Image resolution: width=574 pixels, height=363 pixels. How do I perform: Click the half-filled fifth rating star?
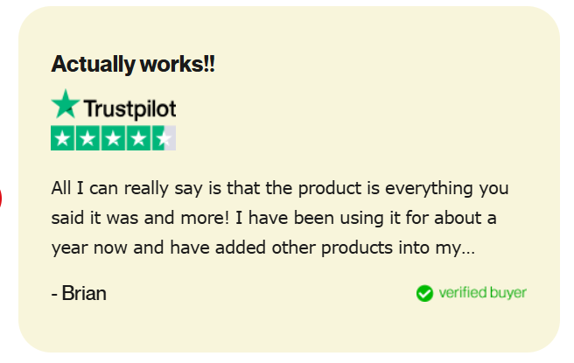(x=164, y=138)
